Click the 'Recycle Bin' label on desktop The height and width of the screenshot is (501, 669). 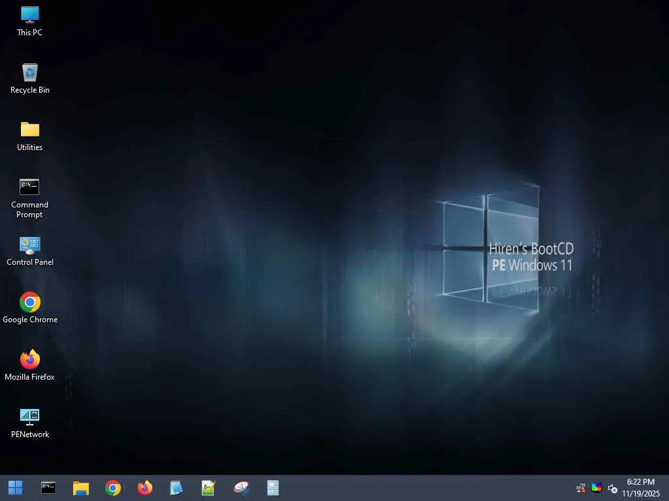[x=30, y=90]
